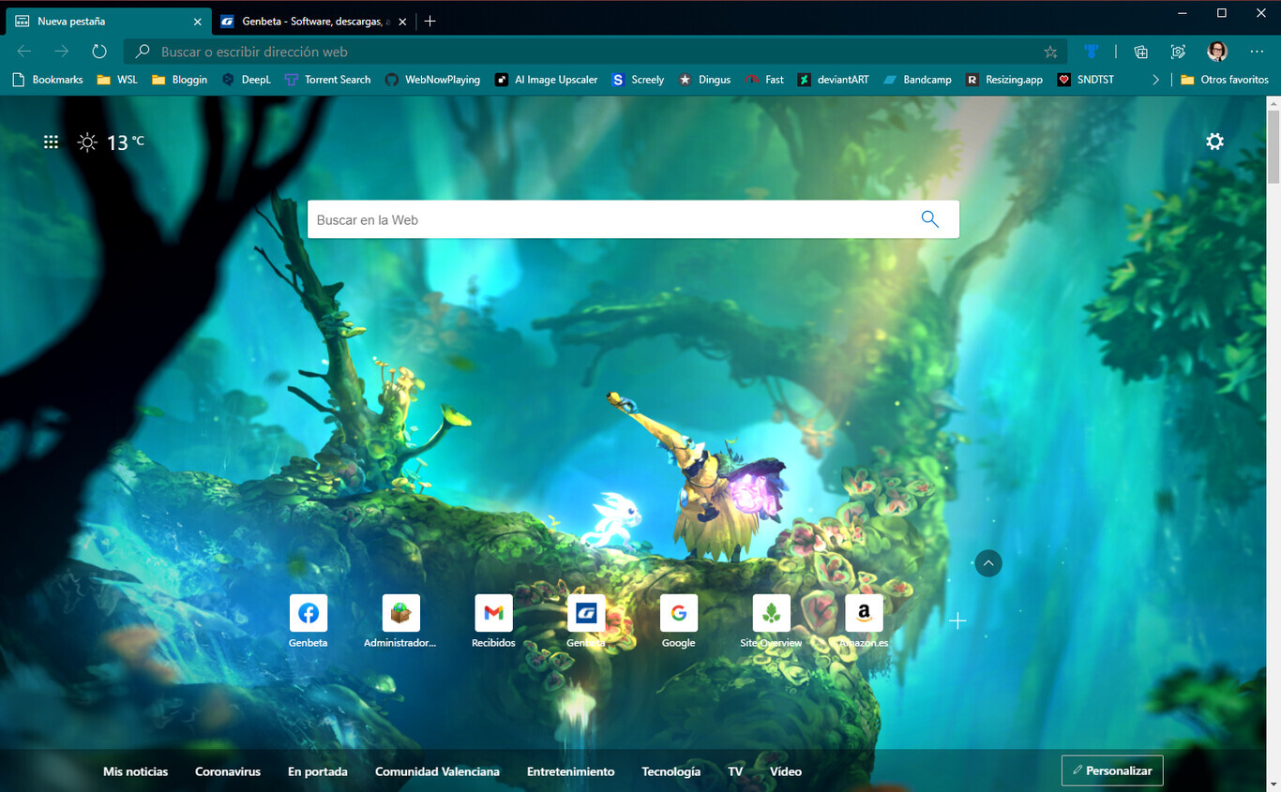Click the Personalizar button
This screenshot has height=792, width=1281.
click(x=1112, y=770)
